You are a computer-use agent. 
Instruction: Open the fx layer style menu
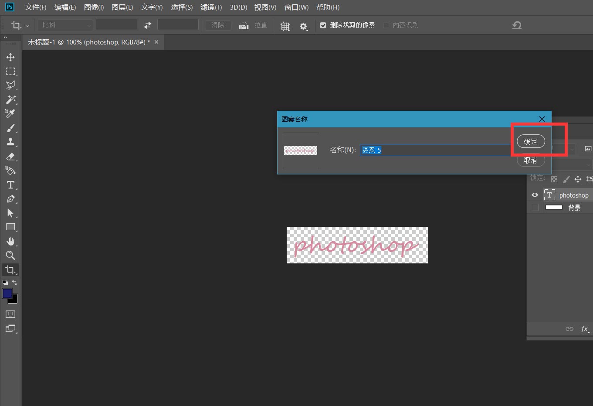[x=585, y=329]
